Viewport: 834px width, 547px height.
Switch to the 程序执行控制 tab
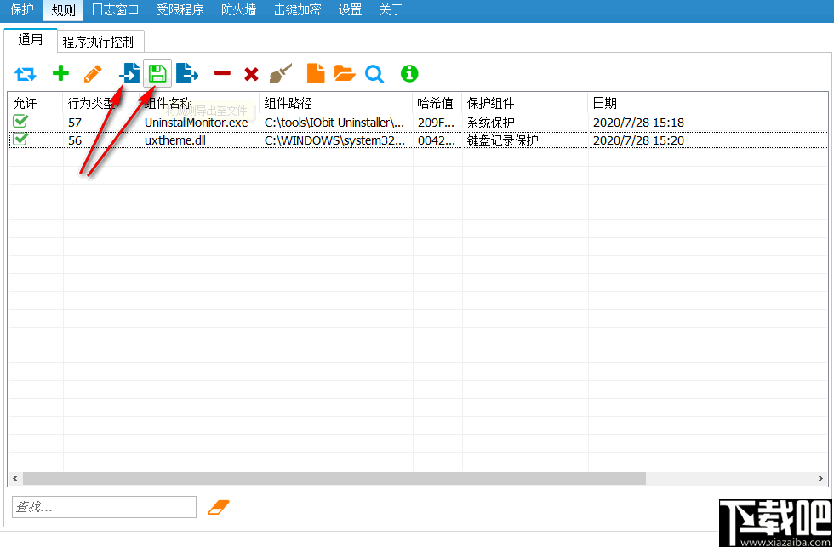click(x=100, y=40)
